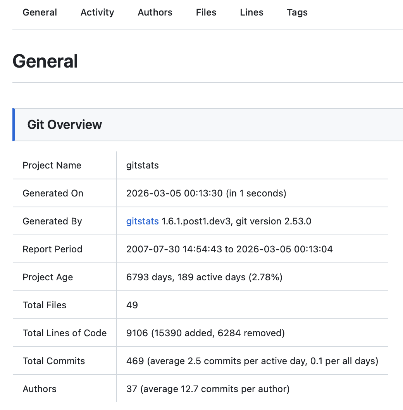
Task: Click the Authors count value in table
Action: (x=208, y=389)
